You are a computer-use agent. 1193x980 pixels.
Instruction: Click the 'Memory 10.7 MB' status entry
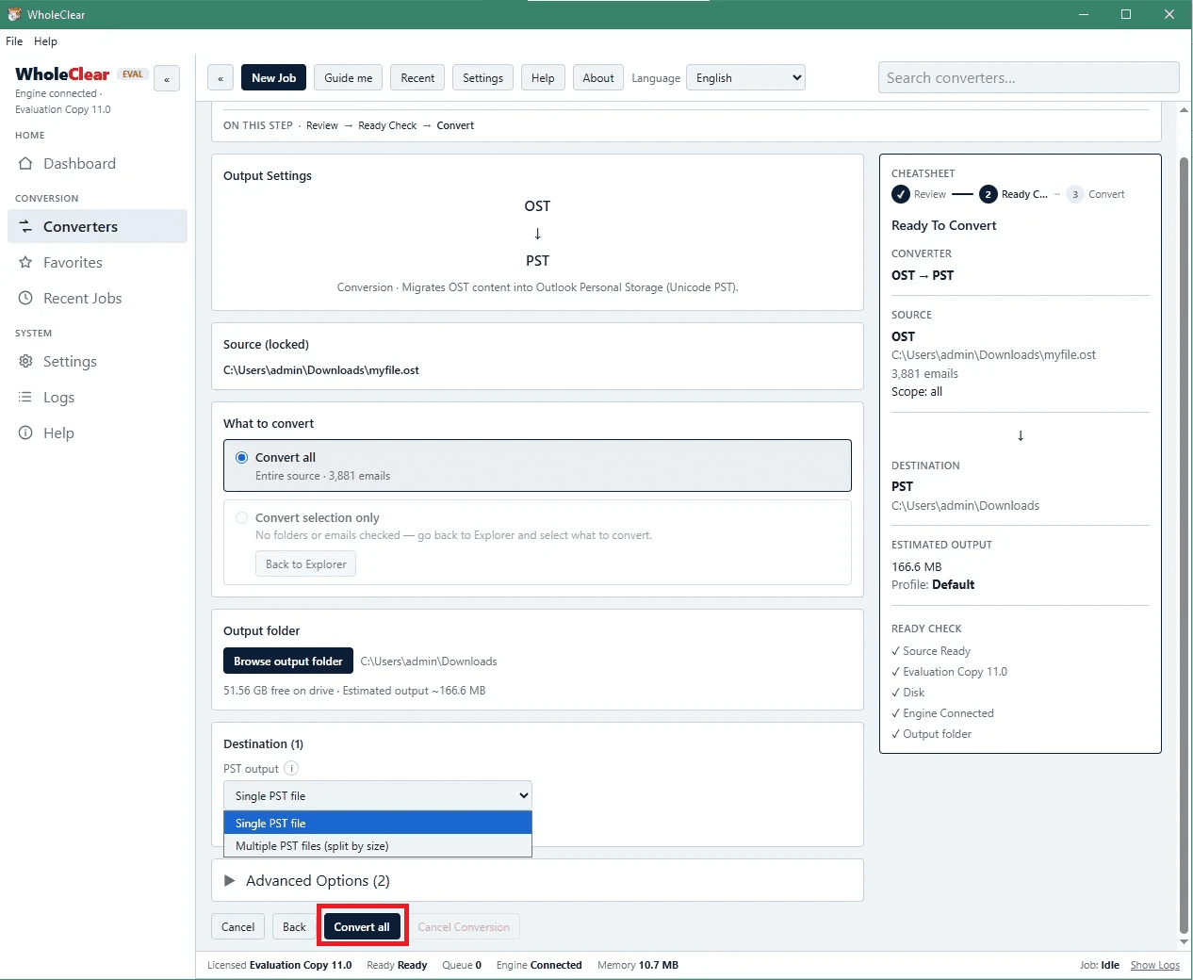click(x=638, y=965)
